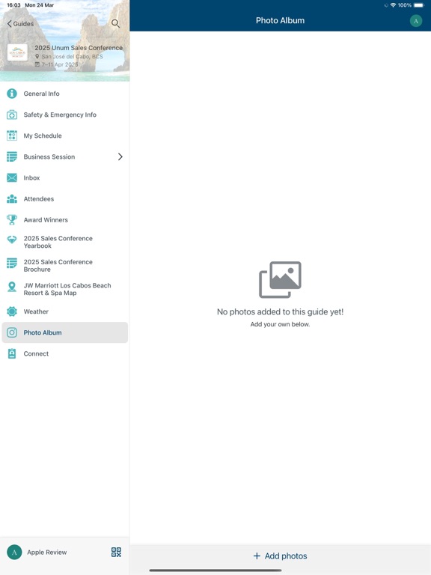
Task: Open My Schedule menu item
Action: click(x=64, y=136)
